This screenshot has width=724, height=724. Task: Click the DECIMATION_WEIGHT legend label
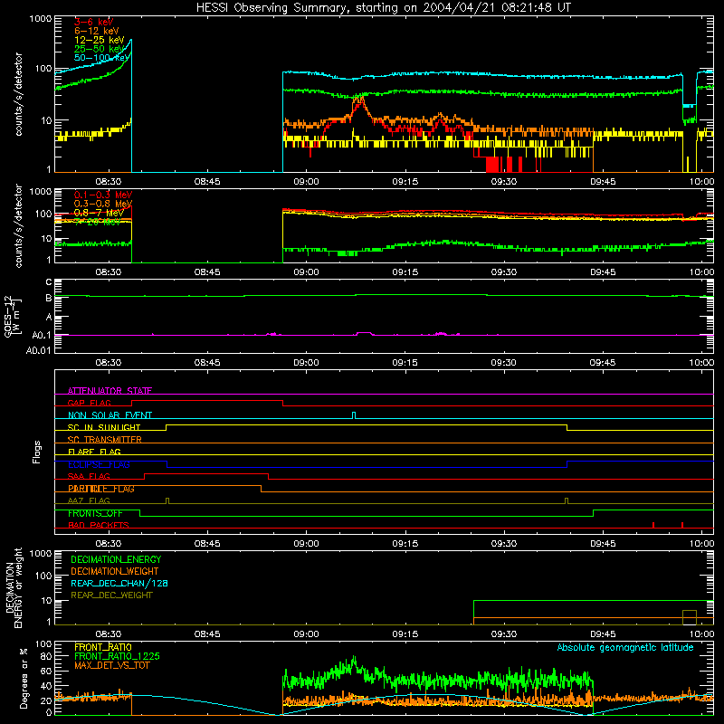(x=115, y=571)
